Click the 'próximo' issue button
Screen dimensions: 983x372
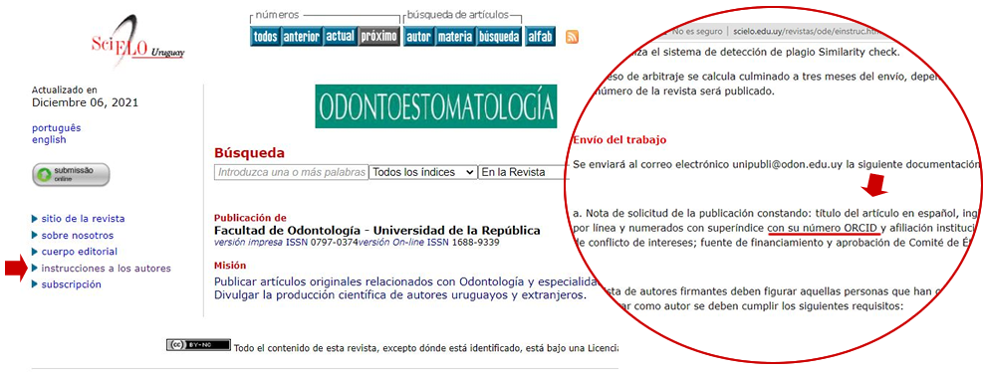tap(378, 37)
